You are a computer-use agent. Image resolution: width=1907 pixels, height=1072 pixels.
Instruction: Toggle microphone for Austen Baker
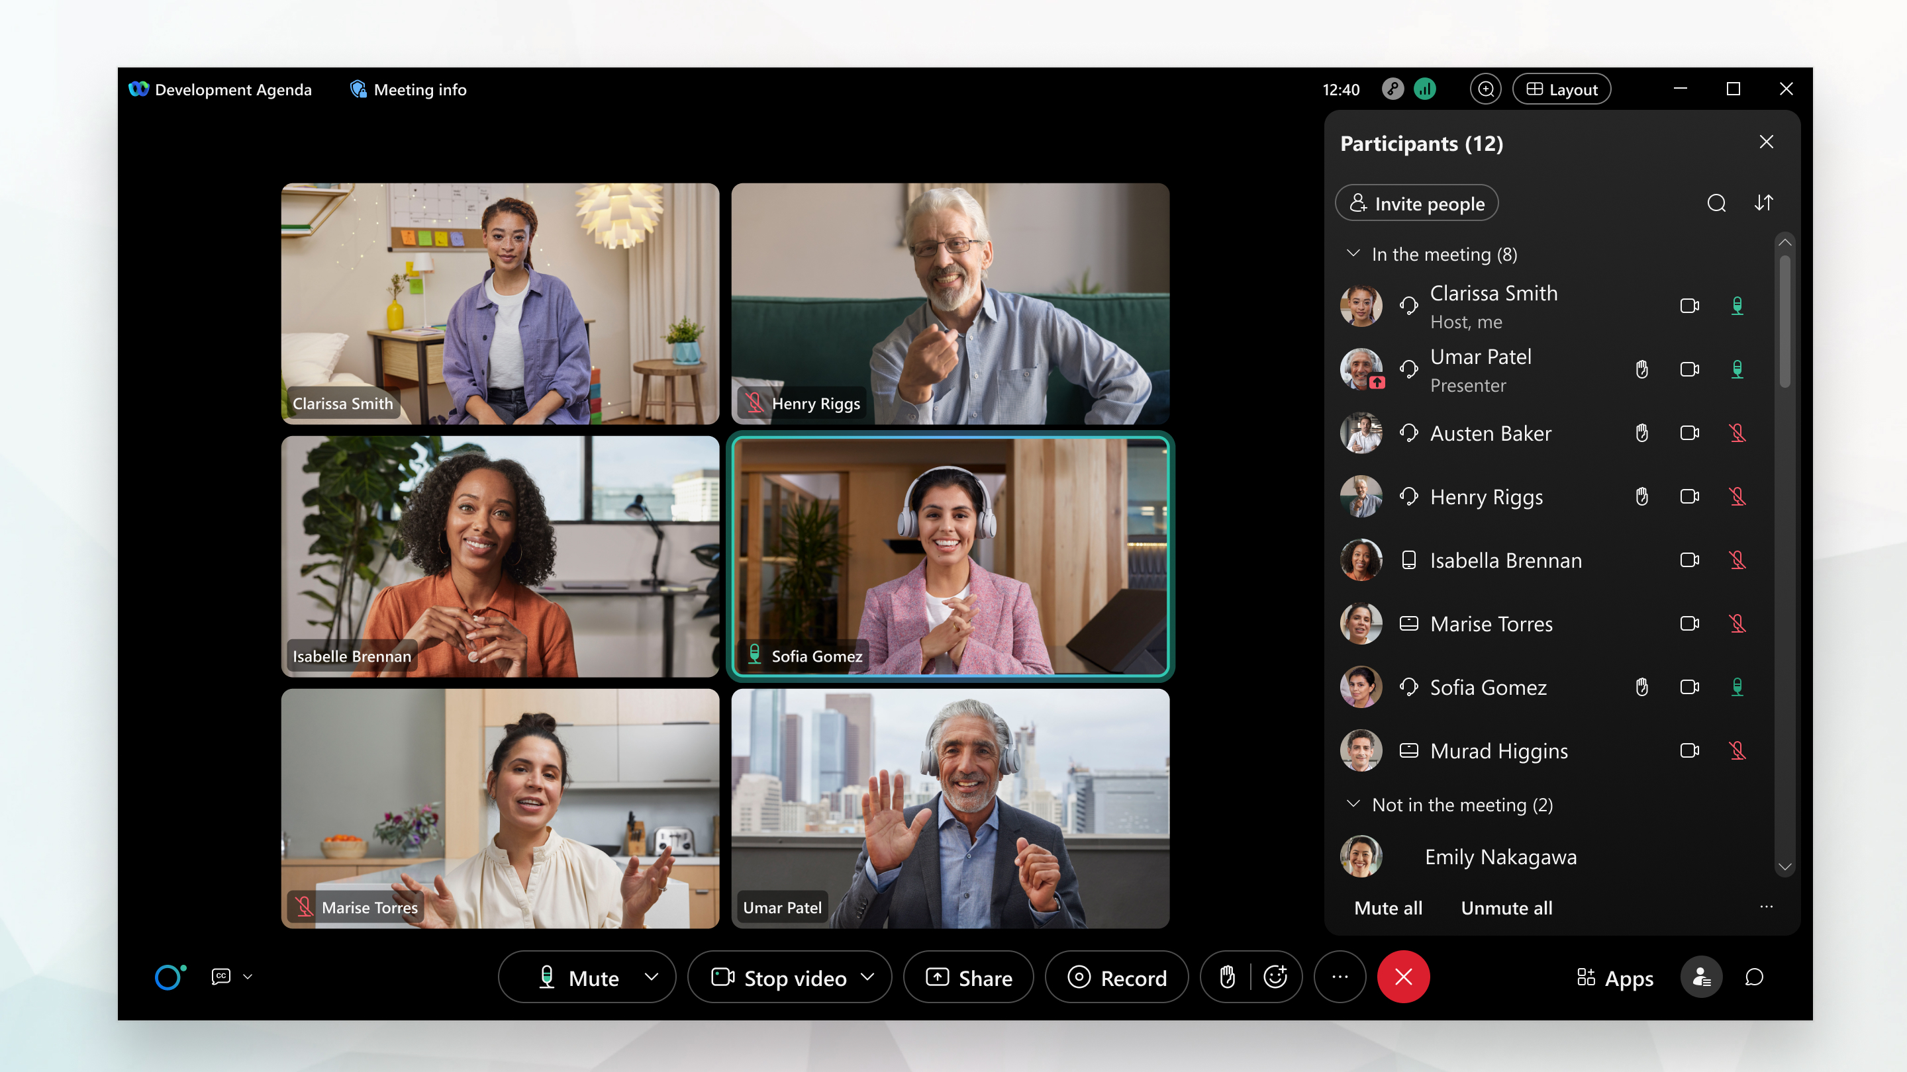click(1736, 432)
